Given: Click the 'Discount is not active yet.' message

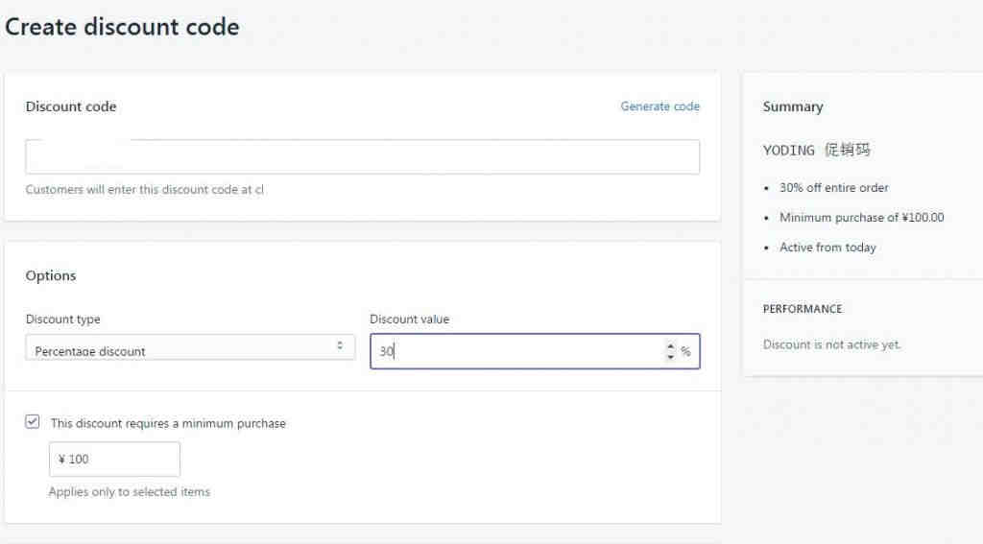Looking at the screenshot, I should tap(831, 344).
